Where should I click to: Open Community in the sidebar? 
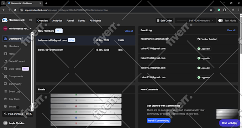point(15,84)
